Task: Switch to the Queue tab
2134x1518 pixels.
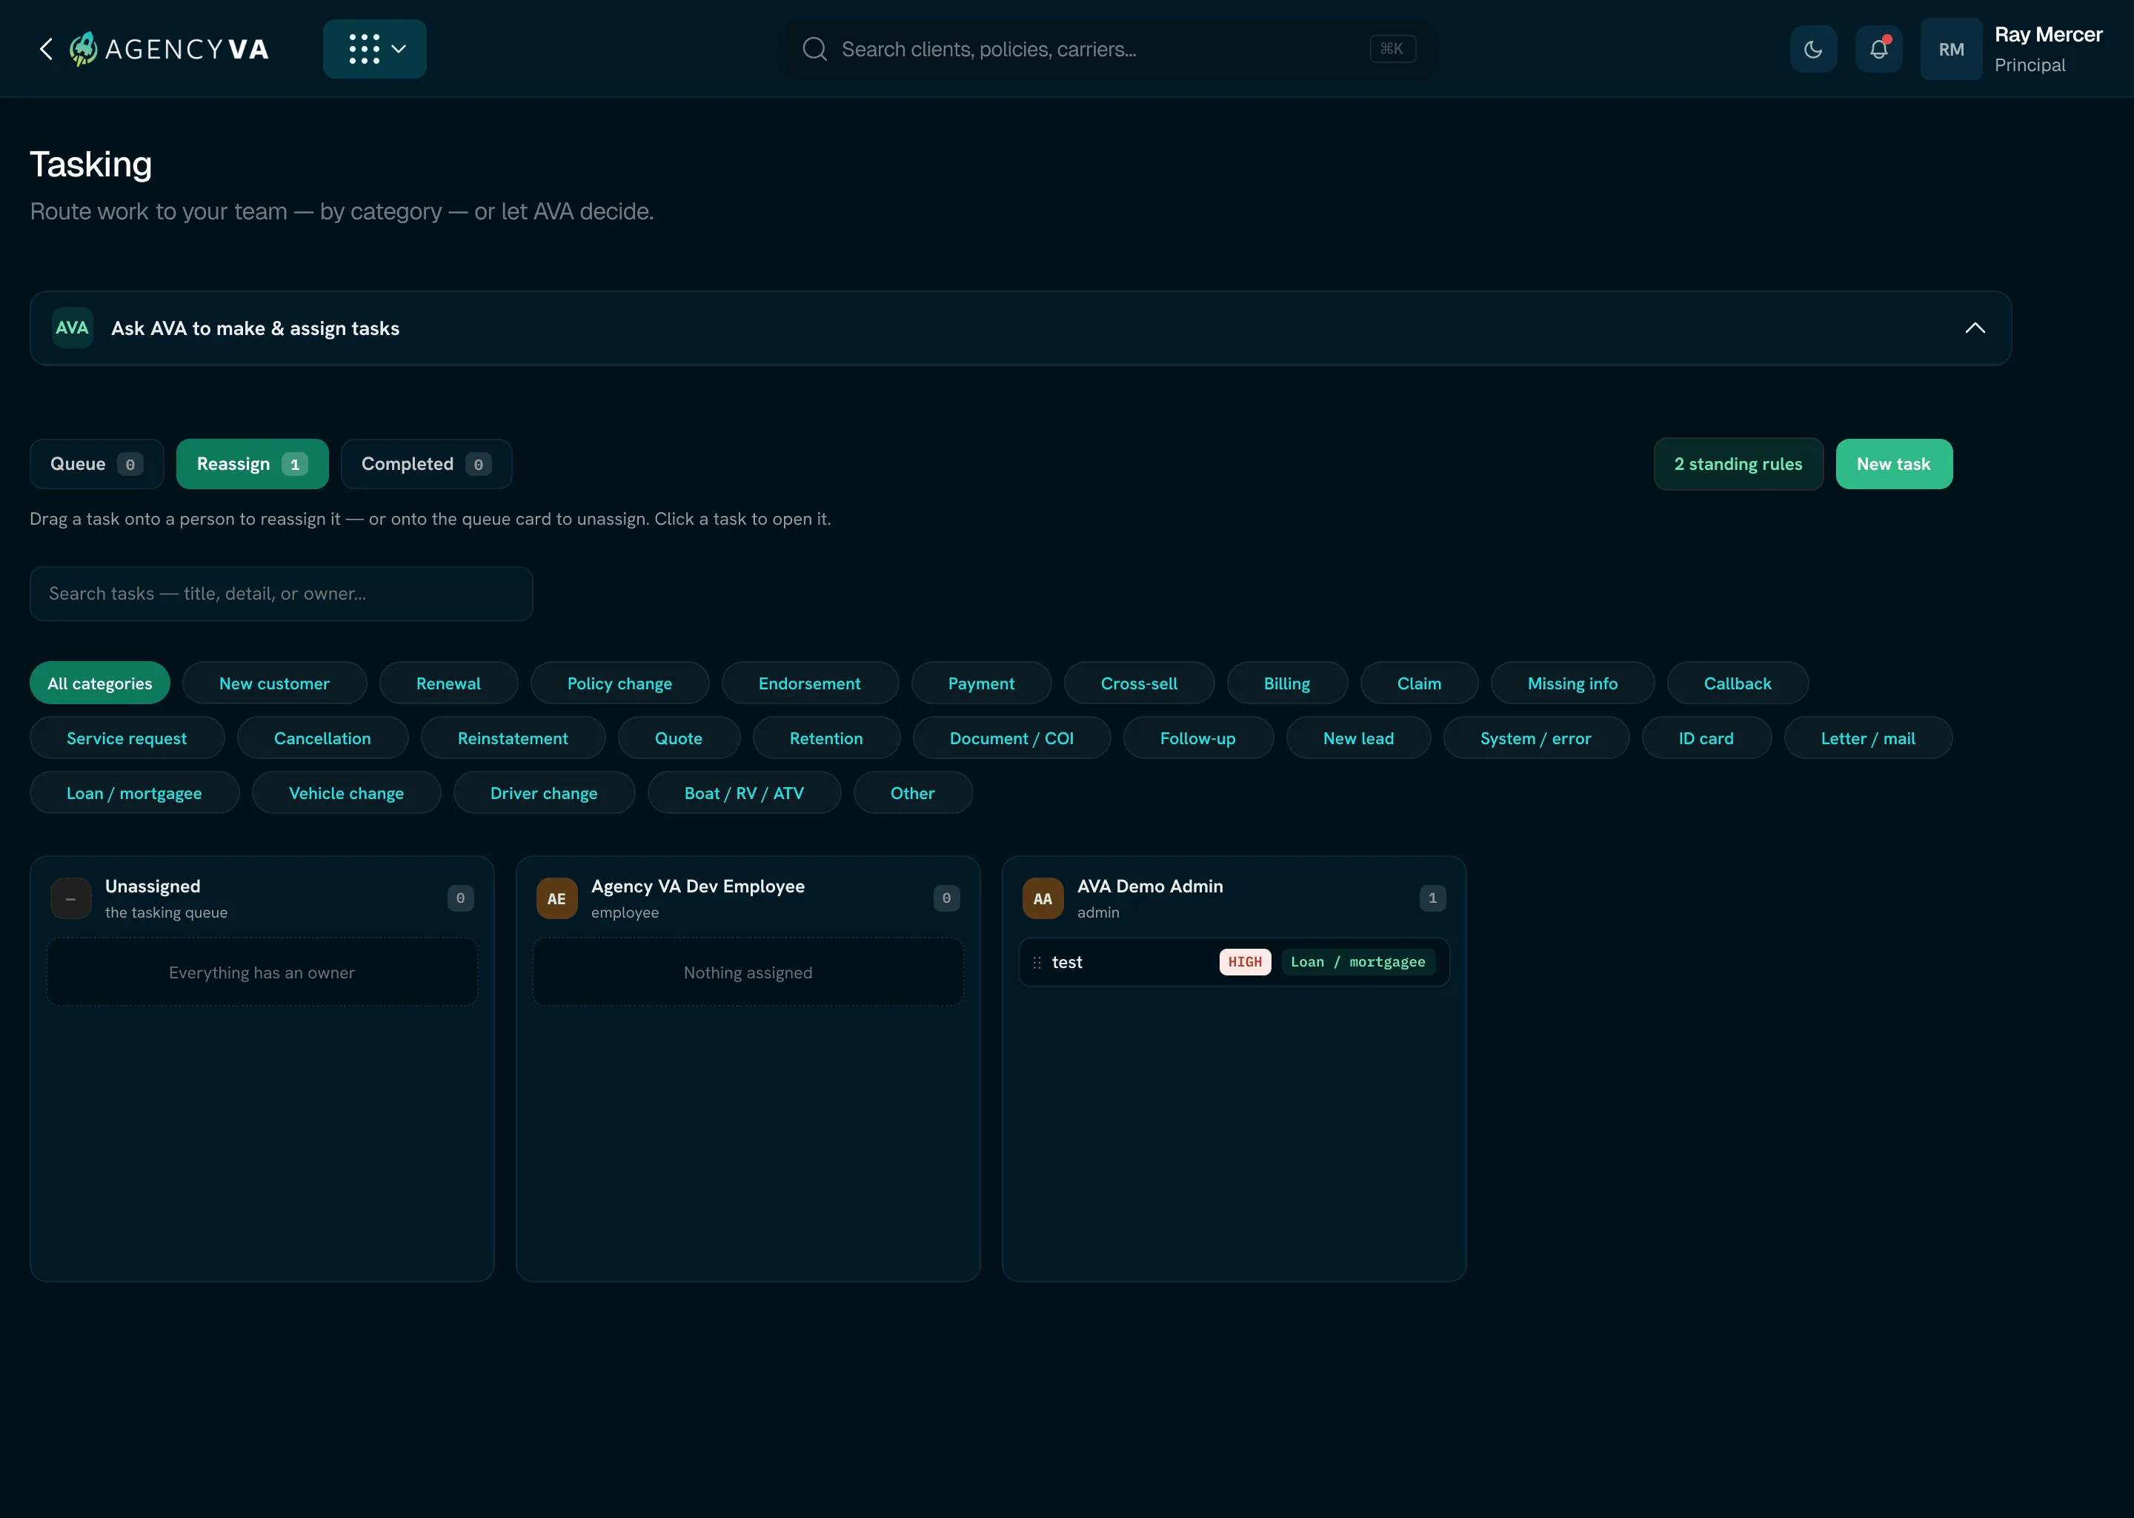Action: click(x=97, y=463)
